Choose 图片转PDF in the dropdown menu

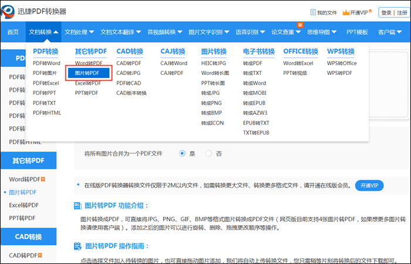pos(89,73)
